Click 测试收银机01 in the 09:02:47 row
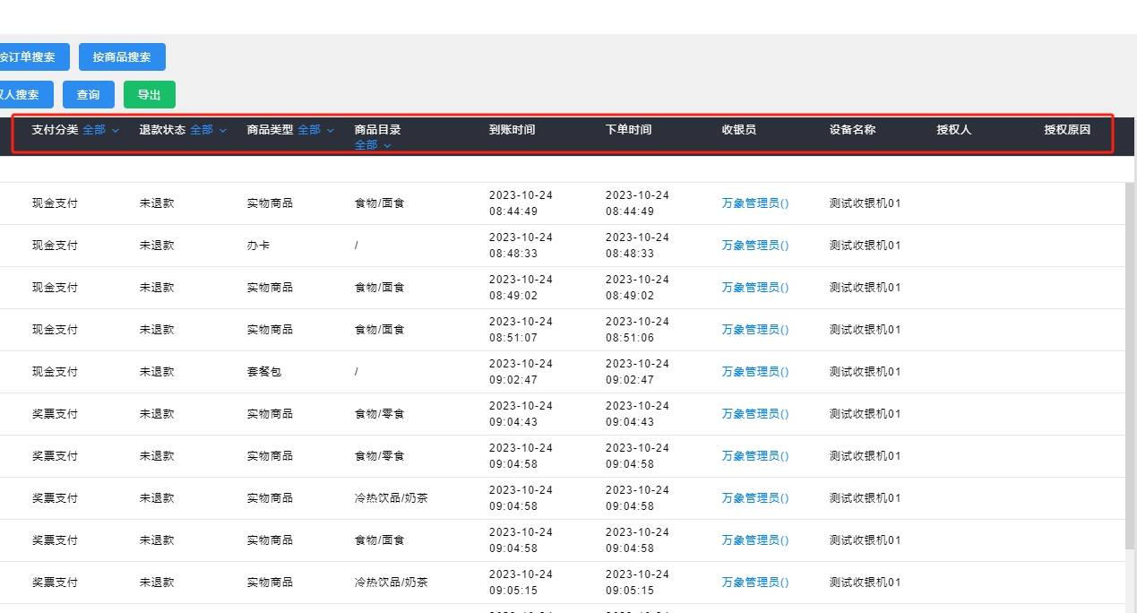 click(866, 372)
